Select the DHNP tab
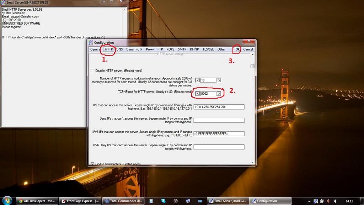 [194, 49]
